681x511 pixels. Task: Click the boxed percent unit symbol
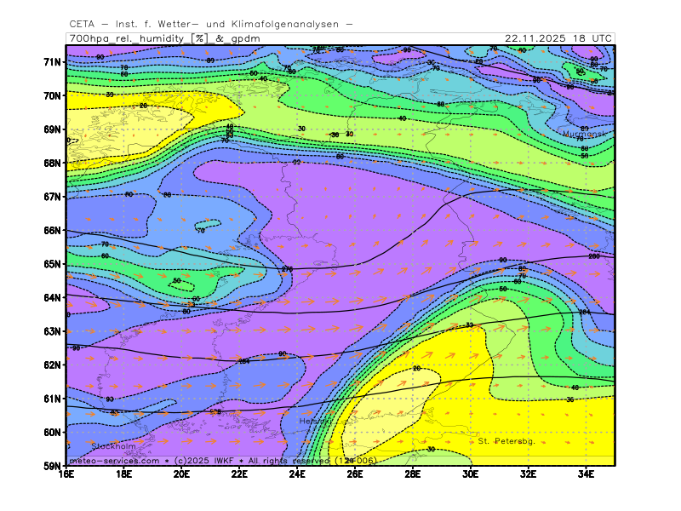pyautogui.click(x=198, y=38)
